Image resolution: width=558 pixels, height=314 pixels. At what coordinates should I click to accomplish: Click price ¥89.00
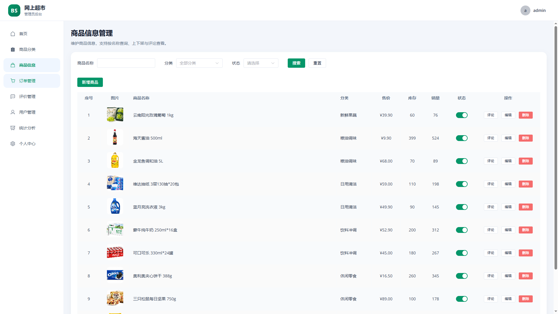click(x=386, y=299)
